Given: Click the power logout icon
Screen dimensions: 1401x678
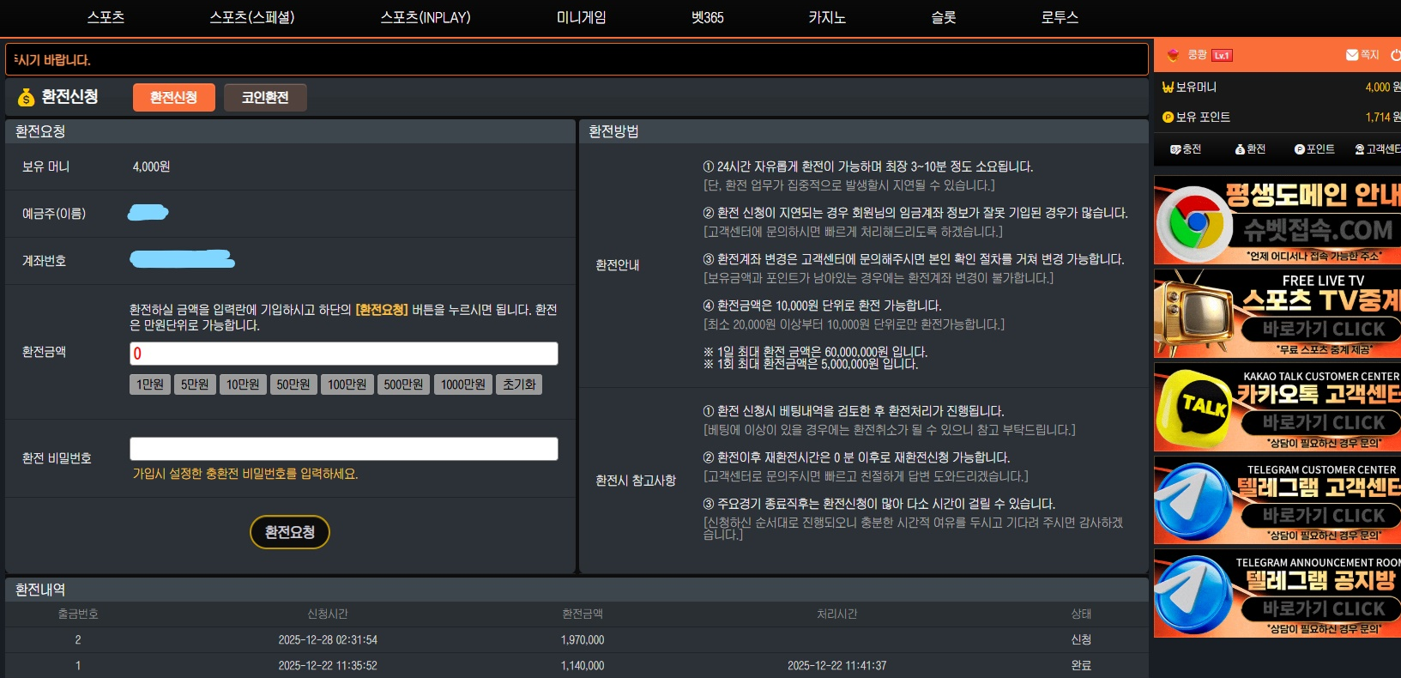Looking at the screenshot, I should [x=1395, y=55].
